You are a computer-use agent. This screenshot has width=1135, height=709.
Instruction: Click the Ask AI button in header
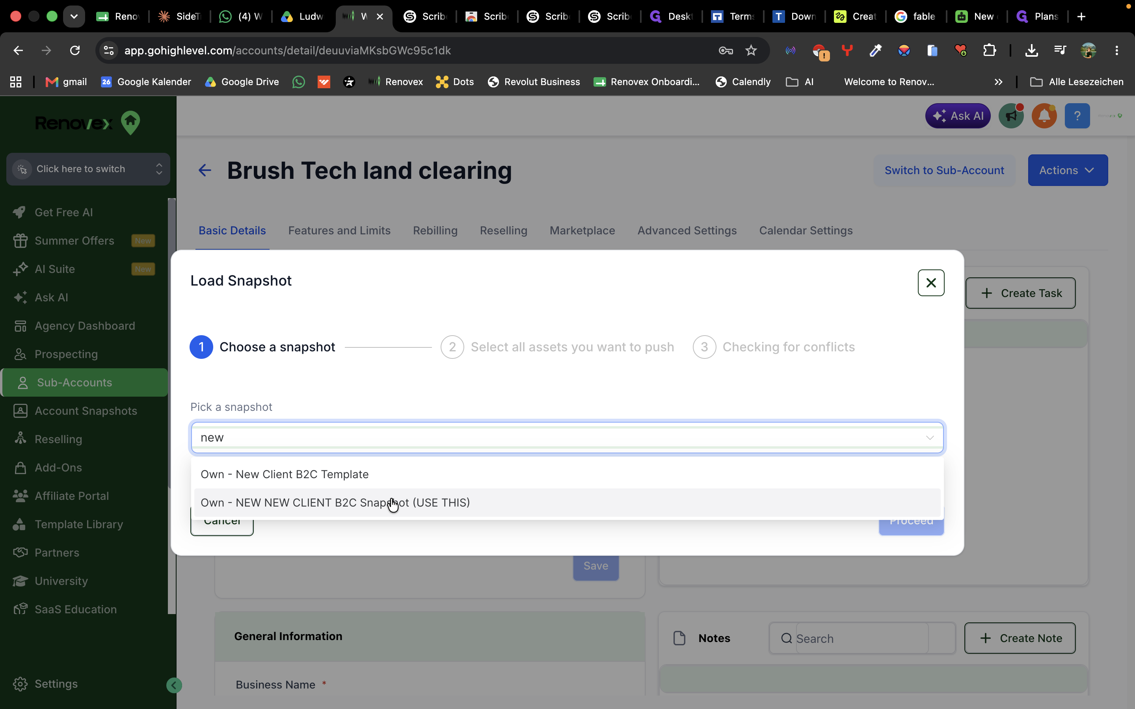[957, 116]
